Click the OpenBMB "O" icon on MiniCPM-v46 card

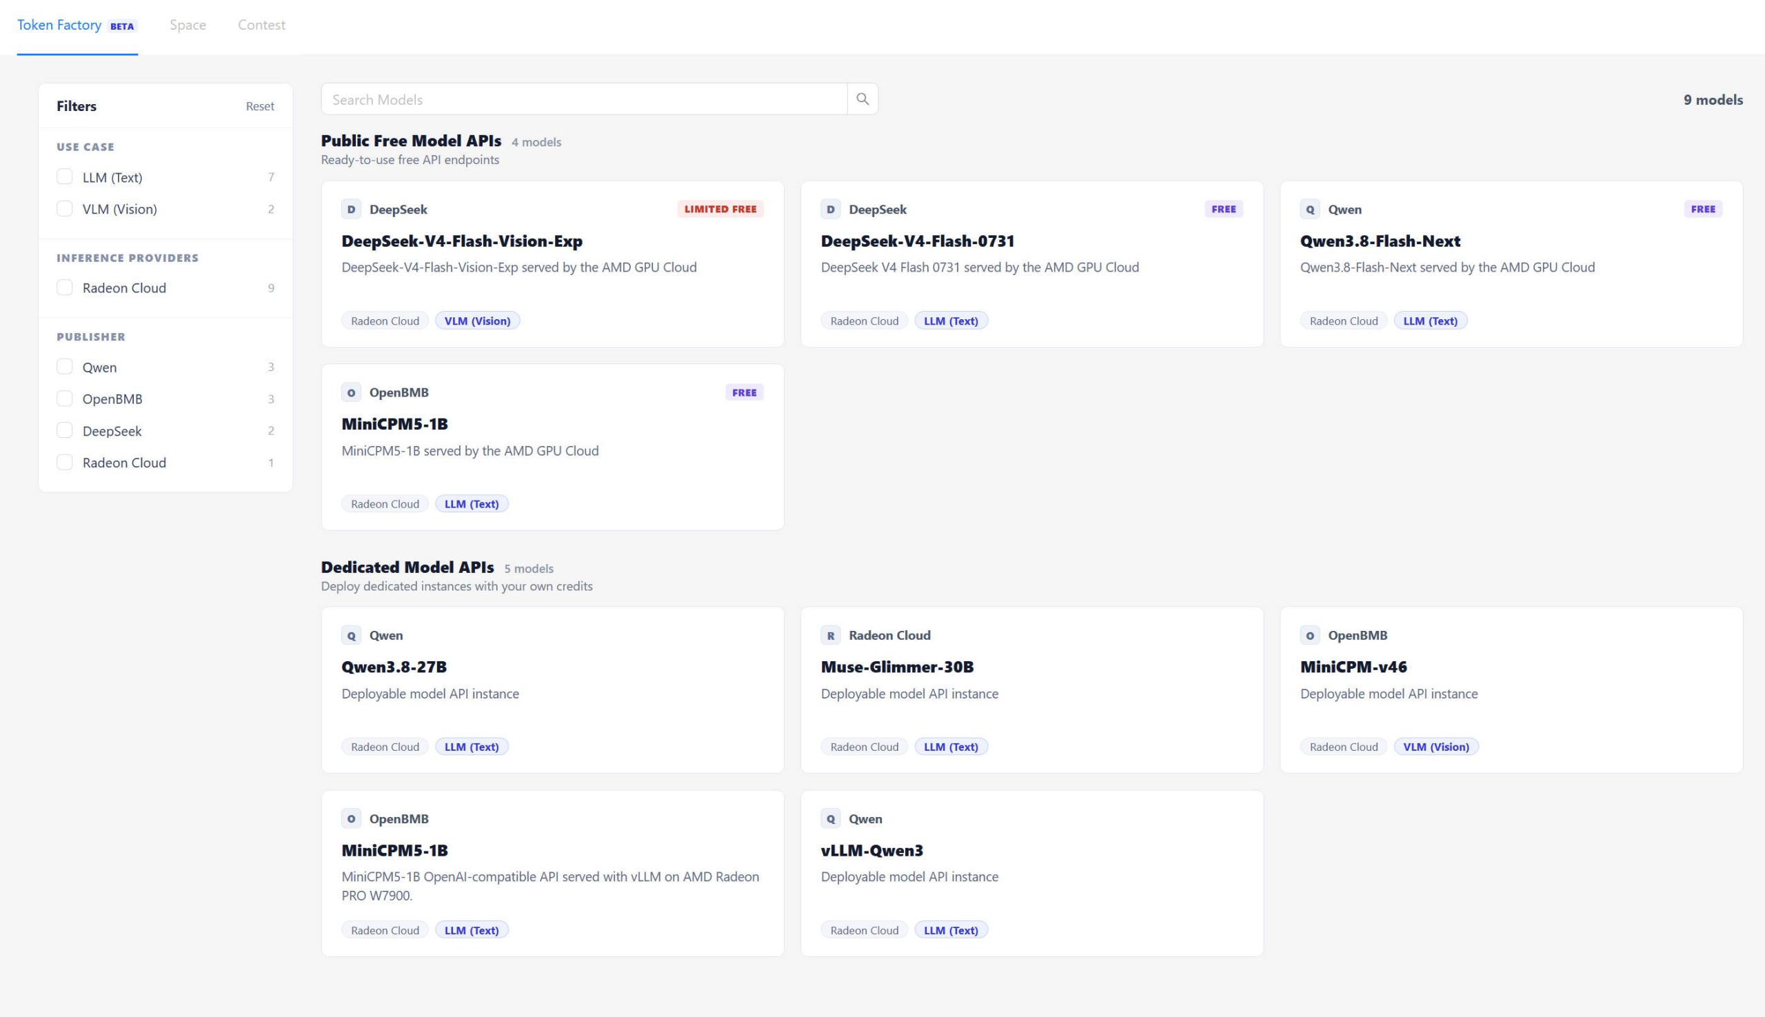click(1309, 635)
